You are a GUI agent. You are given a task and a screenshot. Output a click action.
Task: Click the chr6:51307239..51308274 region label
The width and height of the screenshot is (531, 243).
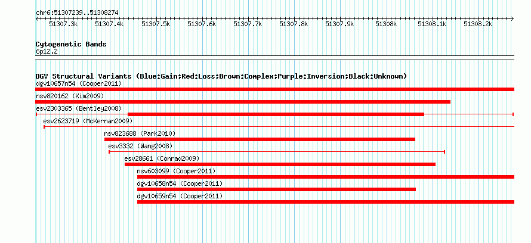pos(77,13)
